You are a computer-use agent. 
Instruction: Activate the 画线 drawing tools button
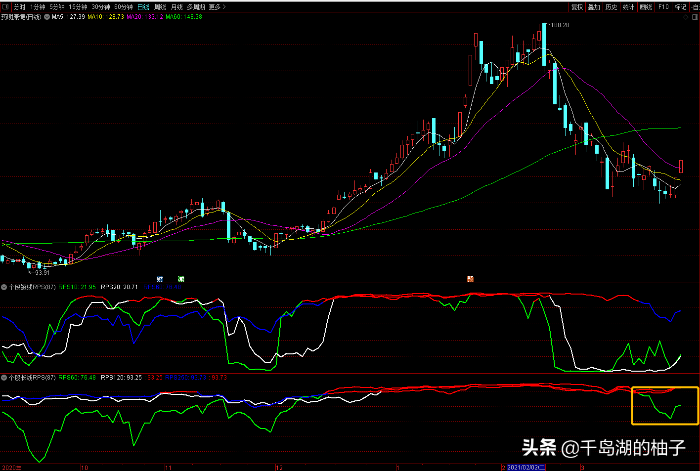click(x=646, y=7)
